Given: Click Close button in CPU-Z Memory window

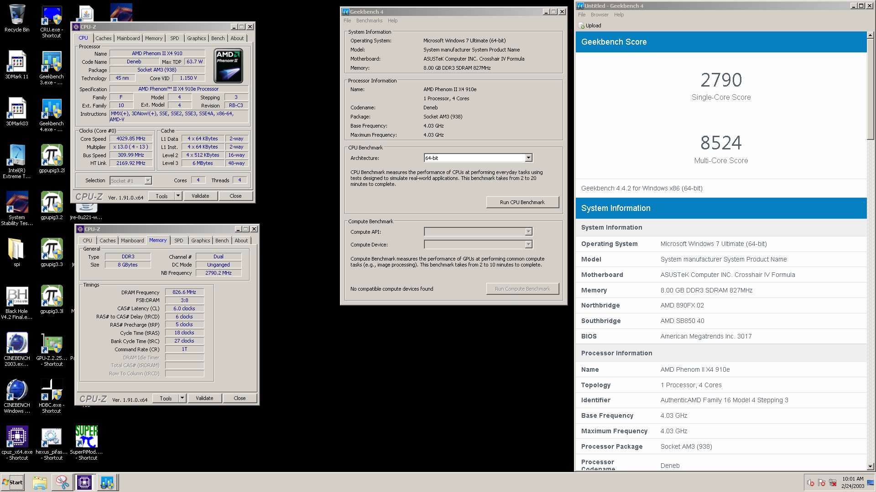Looking at the screenshot, I should (x=240, y=398).
